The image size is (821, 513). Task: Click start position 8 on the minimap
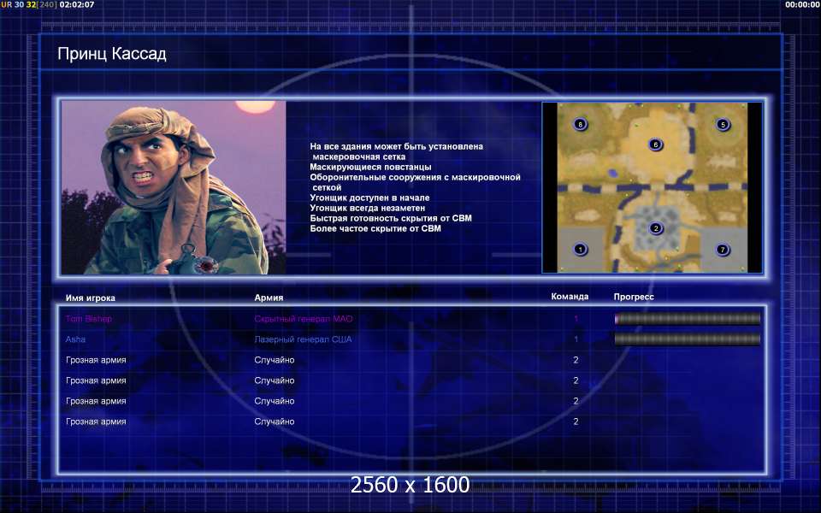[x=580, y=124]
